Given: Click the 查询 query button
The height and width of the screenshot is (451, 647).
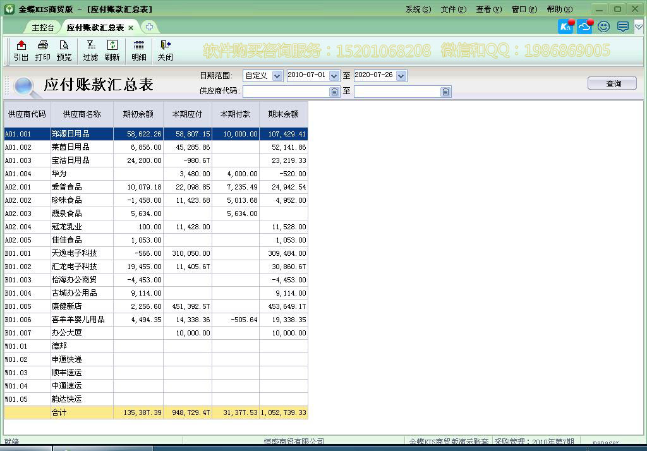Looking at the screenshot, I should pyautogui.click(x=612, y=83).
